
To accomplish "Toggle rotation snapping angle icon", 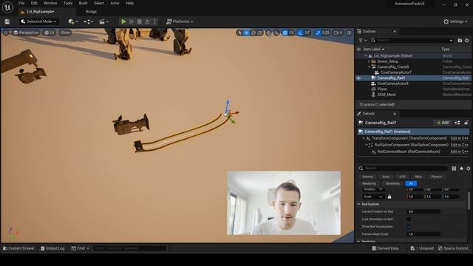I will coord(300,33).
